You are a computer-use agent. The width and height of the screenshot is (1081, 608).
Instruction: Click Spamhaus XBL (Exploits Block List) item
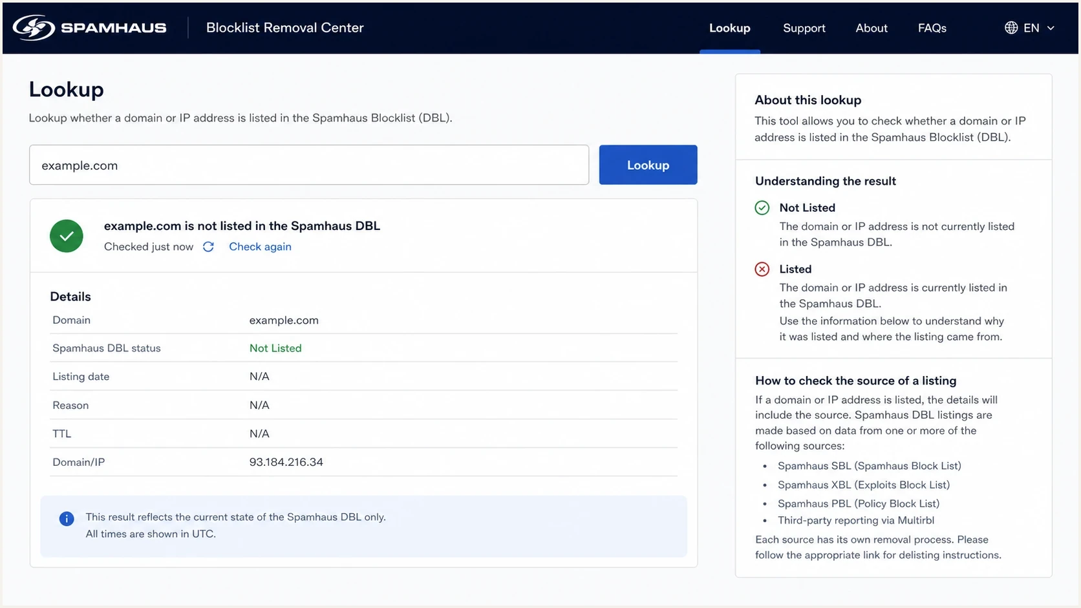pyautogui.click(x=864, y=485)
